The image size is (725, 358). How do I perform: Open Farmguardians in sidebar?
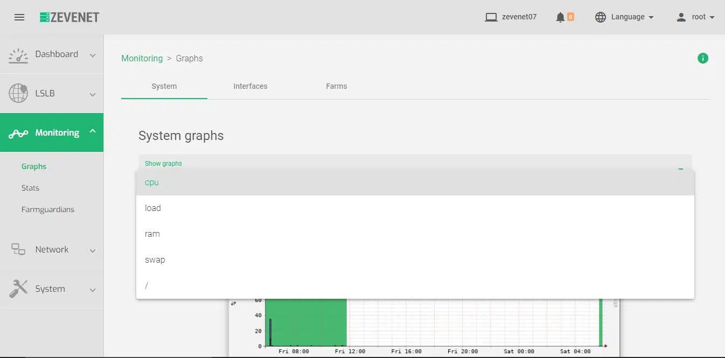pos(48,209)
